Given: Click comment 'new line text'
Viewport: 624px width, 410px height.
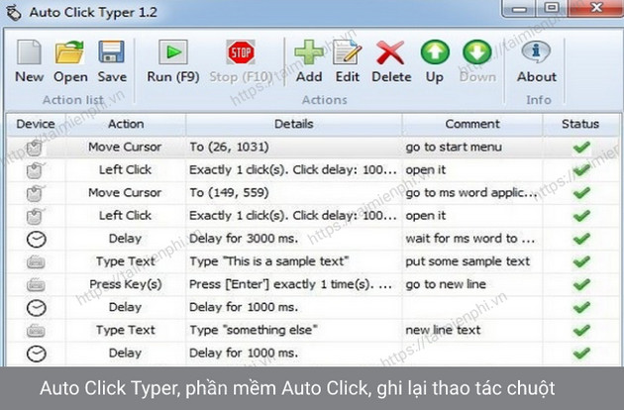Looking at the screenshot, I should pos(443,330).
